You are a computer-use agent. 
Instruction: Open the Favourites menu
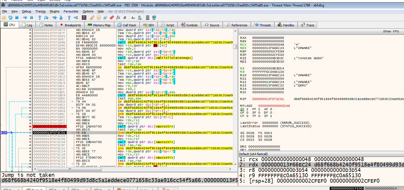(x=71, y=11)
